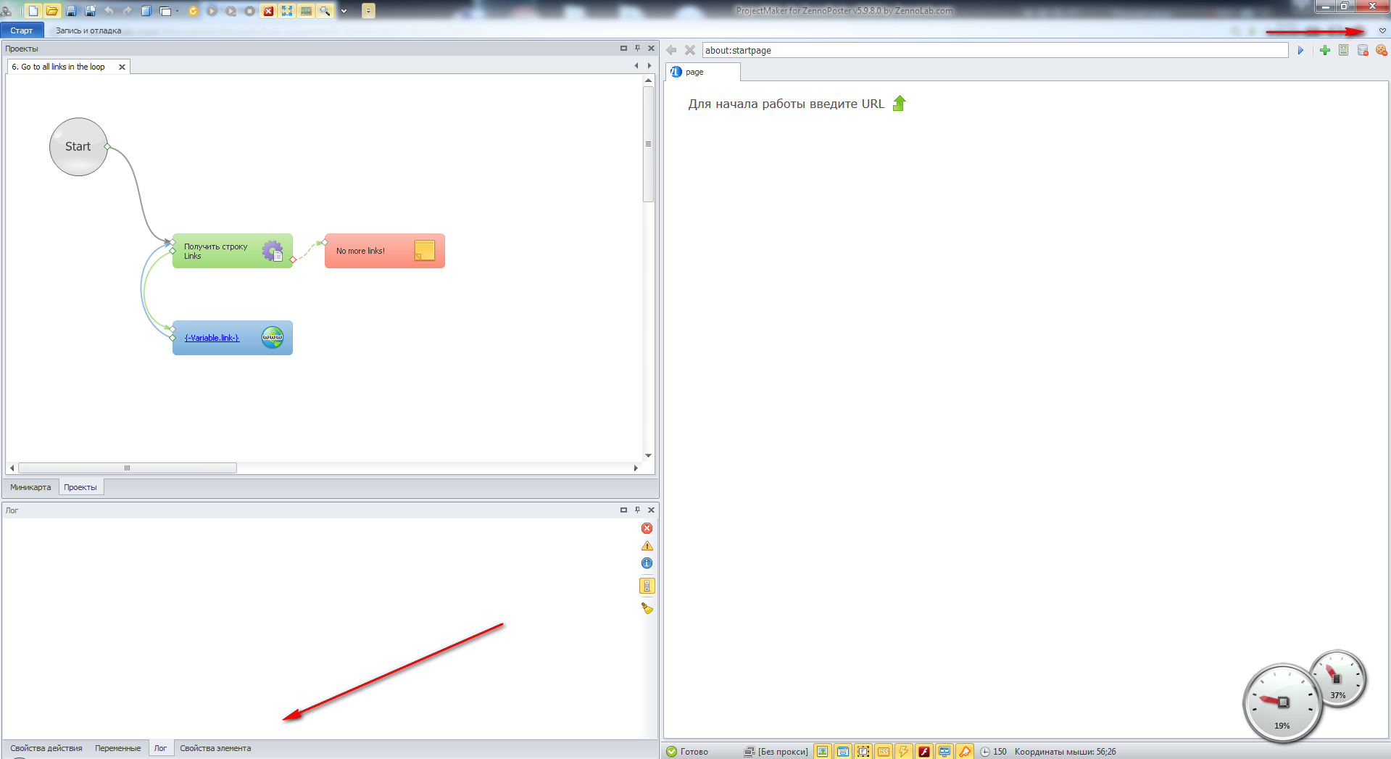Select the '6. Go to all links in the loop' tab
Image resolution: width=1391 pixels, height=759 pixels.
click(59, 67)
